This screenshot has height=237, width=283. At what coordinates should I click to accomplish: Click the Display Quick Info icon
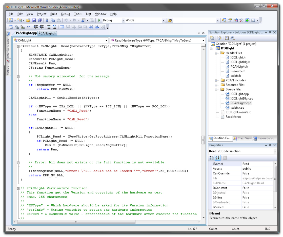coord(22,27)
